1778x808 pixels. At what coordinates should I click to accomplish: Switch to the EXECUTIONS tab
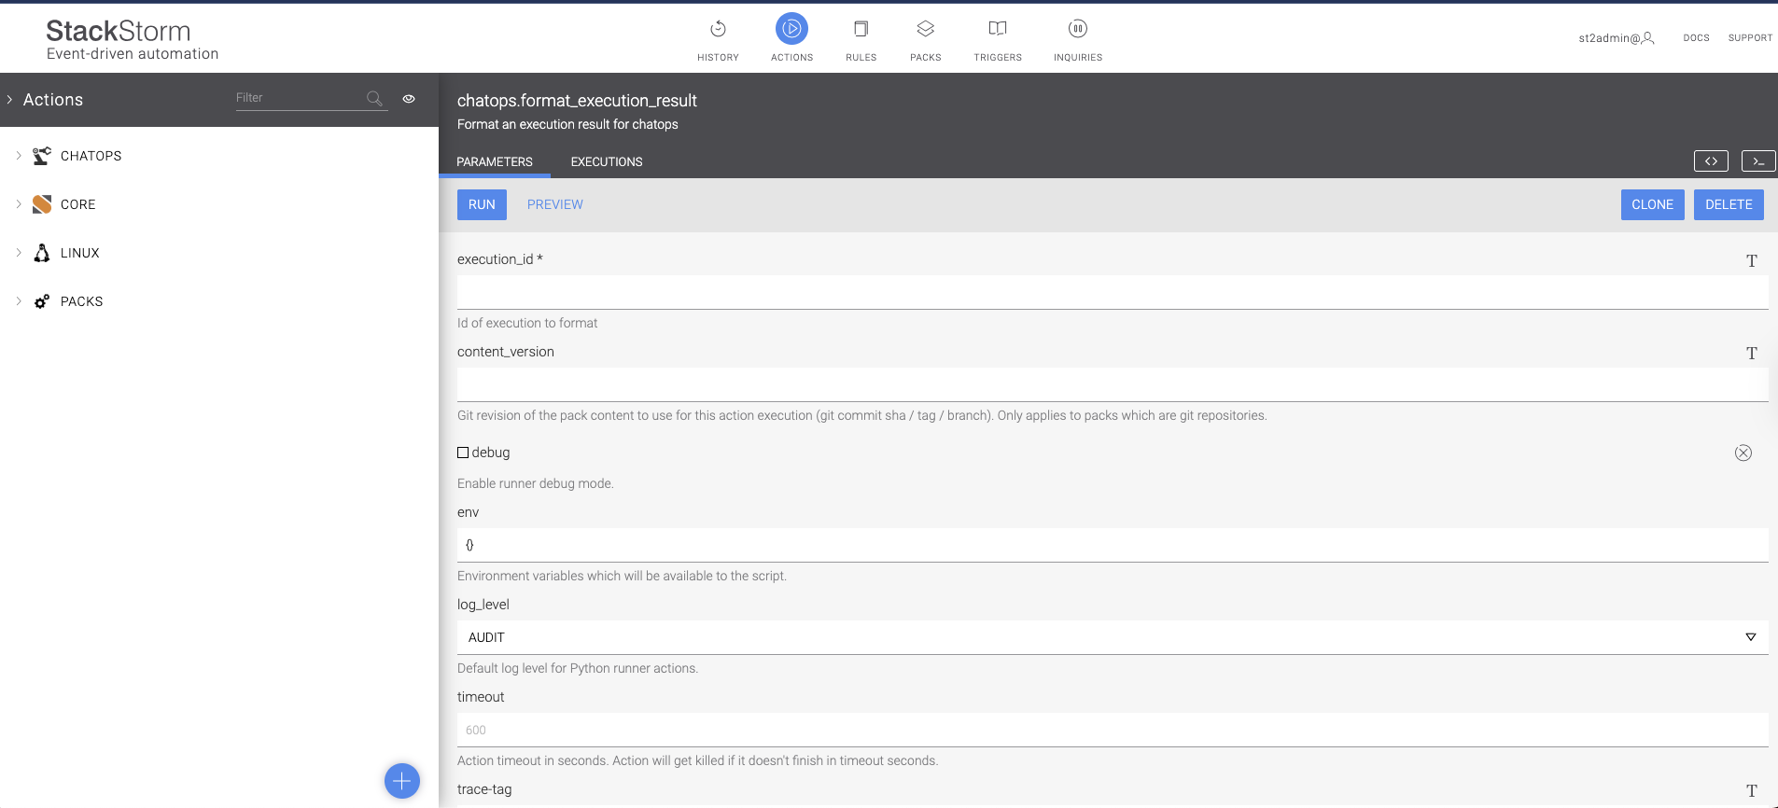tap(607, 161)
